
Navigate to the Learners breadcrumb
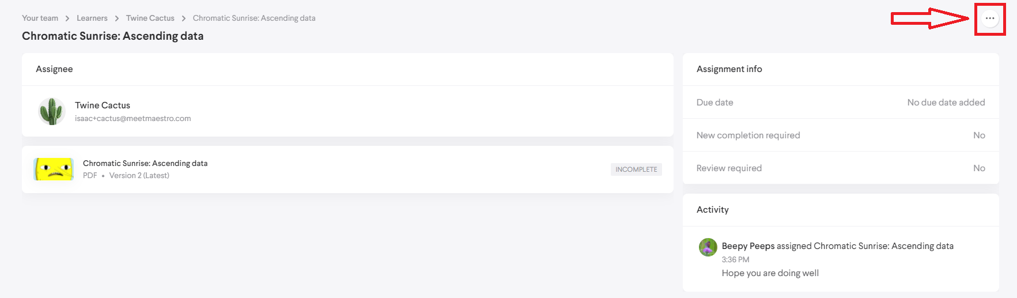coord(92,18)
